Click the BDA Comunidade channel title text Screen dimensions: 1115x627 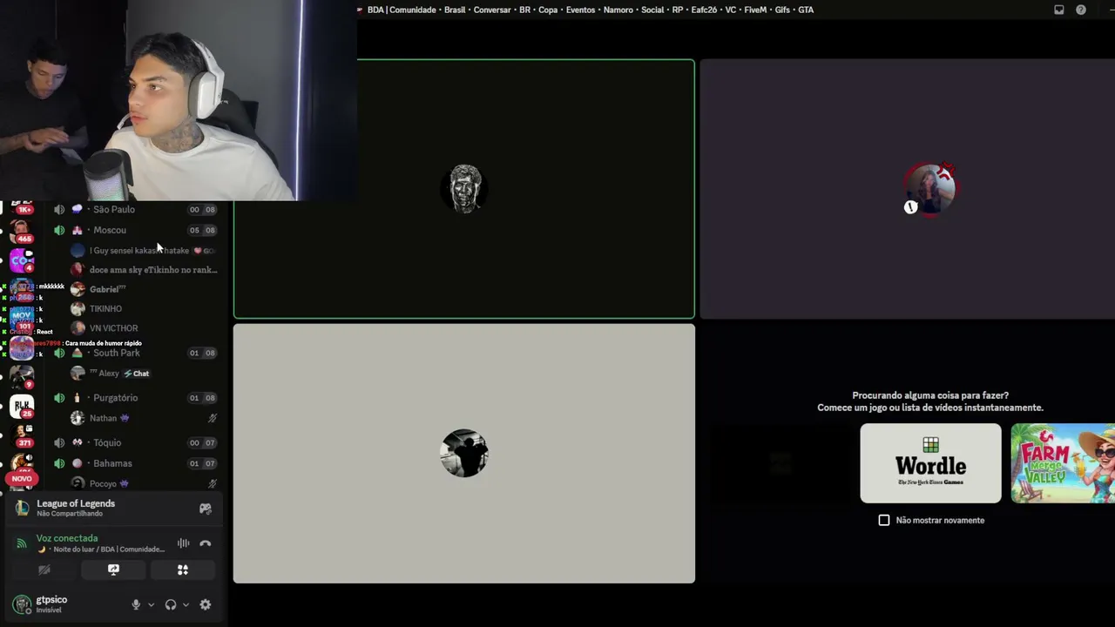pos(591,10)
